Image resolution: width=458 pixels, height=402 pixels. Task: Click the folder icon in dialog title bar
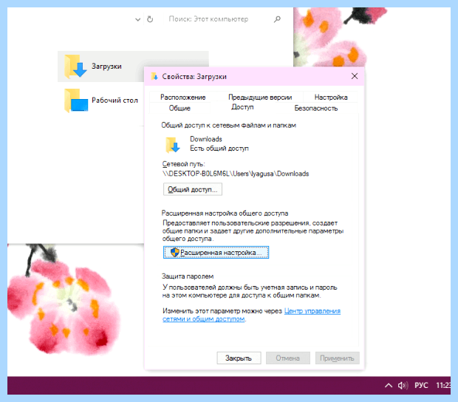point(154,77)
